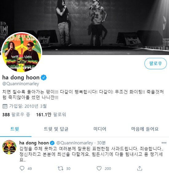Switch to the 트윗 tab
This screenshot has height=173, width=169.
(15, 129)
